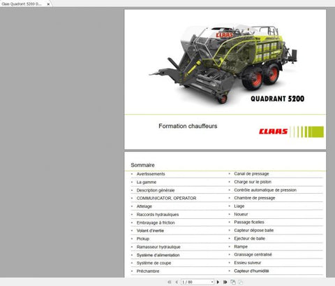The width and height of the screenshot is (335, 286).
Task: Select 'Préchambre' entry
Action: [148, 271]
